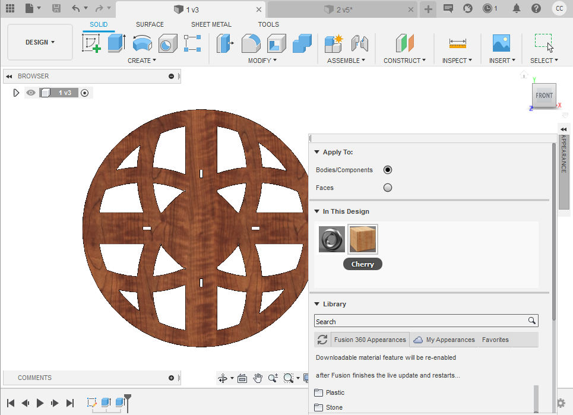The height and width of the screenshot is (415, 573).
Task: Choose the Revolve tool in Create
Action: click(x=142, y=43)
